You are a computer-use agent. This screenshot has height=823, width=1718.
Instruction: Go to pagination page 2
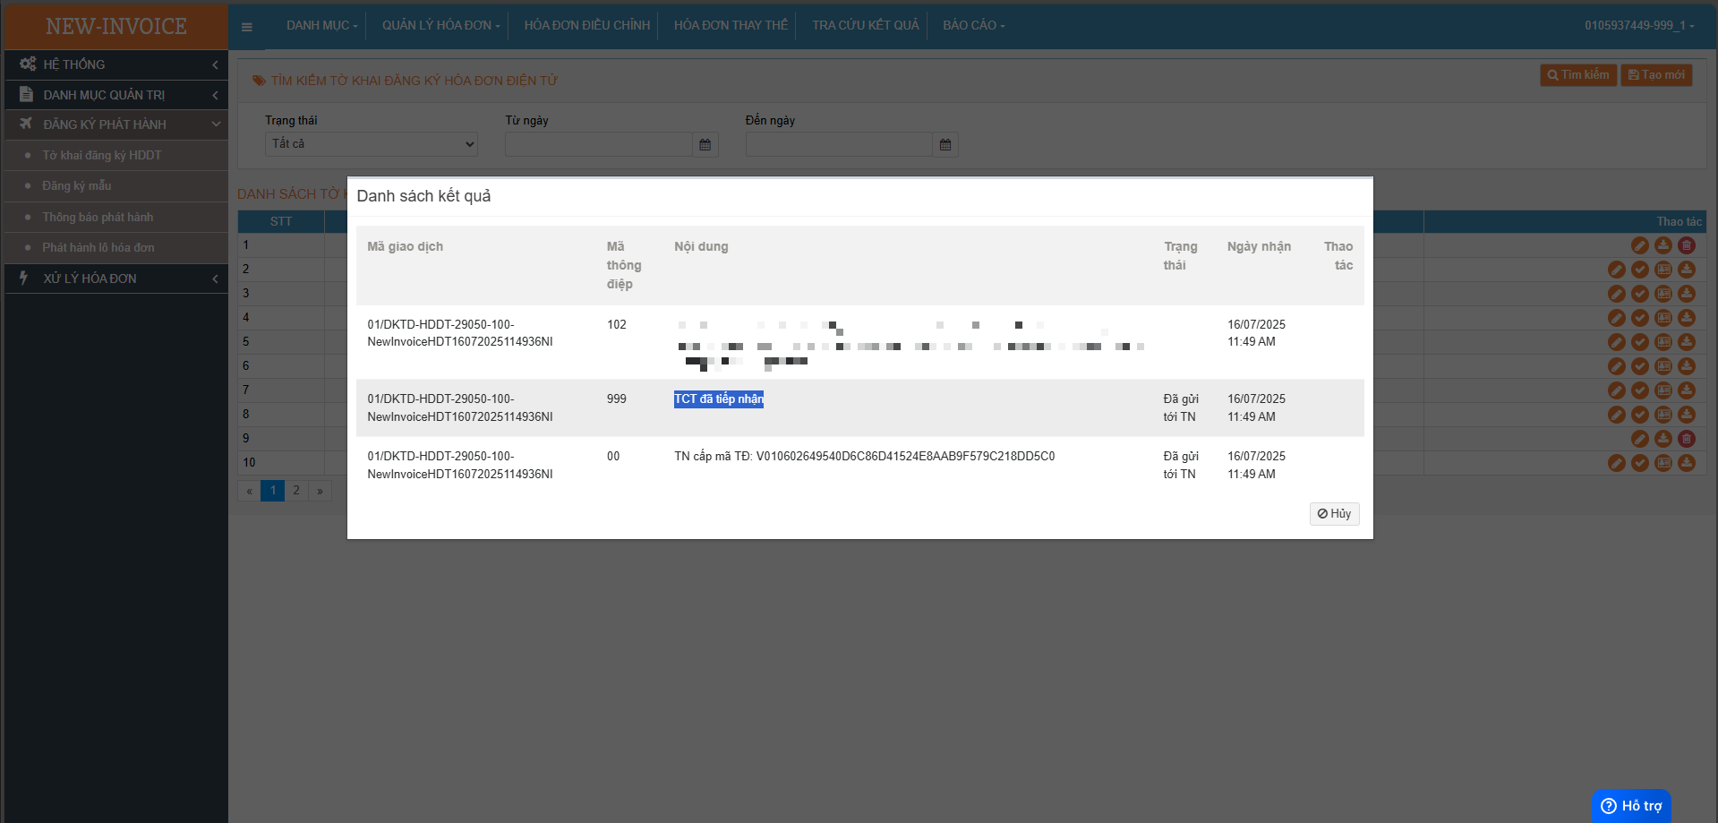coord(296,490)
